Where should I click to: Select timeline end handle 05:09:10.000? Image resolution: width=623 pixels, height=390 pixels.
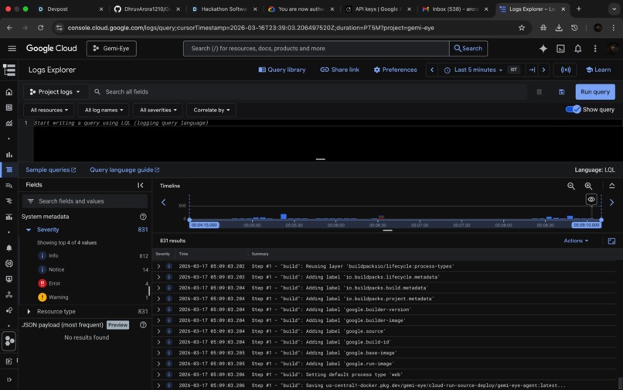pyautogui.click(x=587, y=225)
